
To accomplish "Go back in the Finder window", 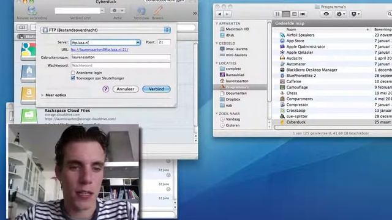I will tap(219, 14).
